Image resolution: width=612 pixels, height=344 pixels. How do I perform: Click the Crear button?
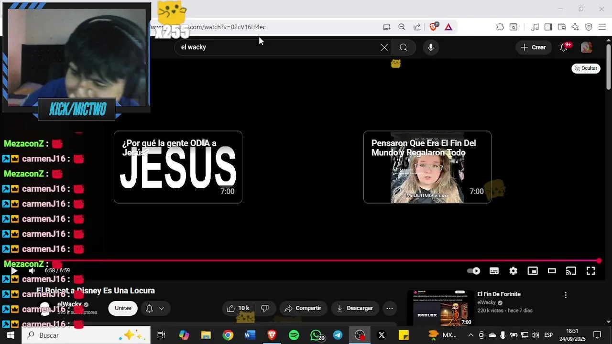[x=534, y=47]
